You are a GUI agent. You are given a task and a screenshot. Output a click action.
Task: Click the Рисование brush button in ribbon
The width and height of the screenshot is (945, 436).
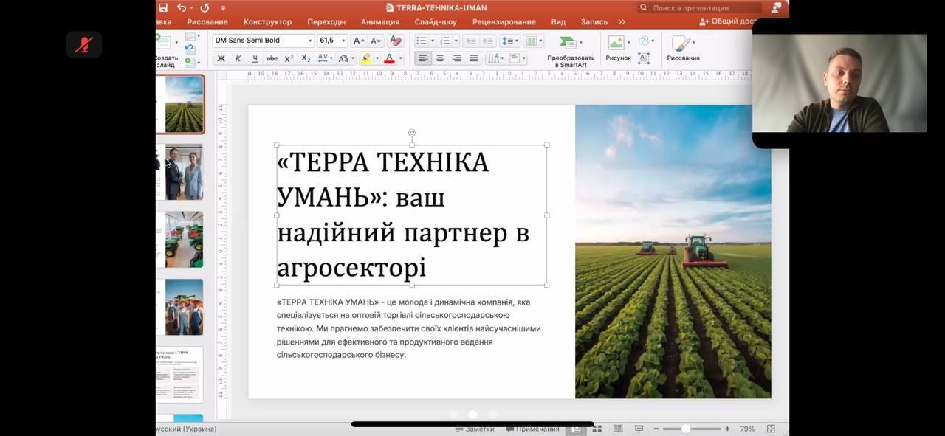click(683, 49)
